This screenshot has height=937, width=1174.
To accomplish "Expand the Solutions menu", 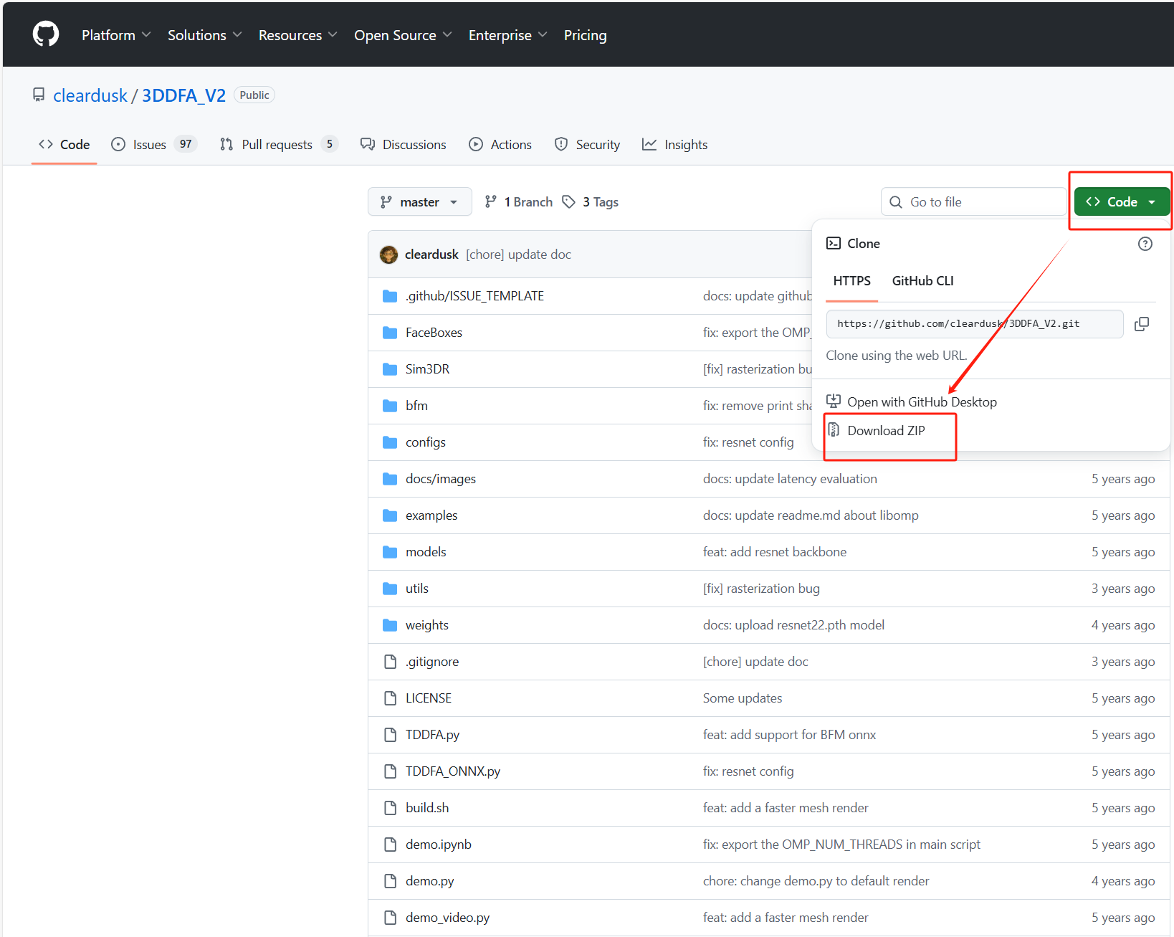I will point(205,35).
